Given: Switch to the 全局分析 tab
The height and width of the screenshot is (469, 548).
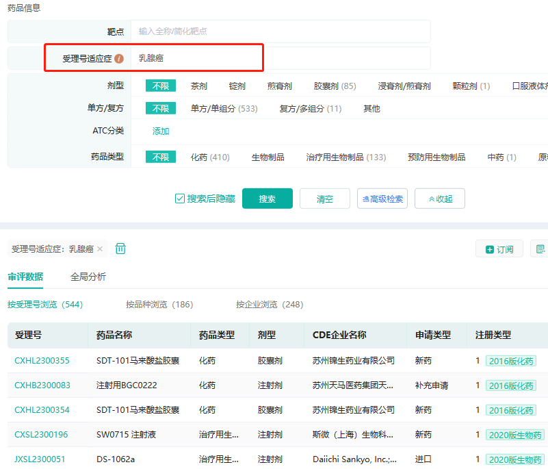Looking at the screenshot, I should click(x=88, y=277).
